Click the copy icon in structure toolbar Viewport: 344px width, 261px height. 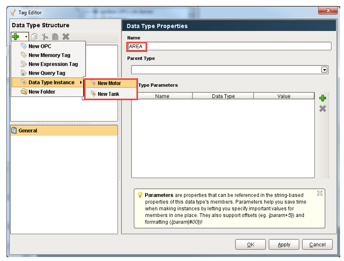pos(34,36)
